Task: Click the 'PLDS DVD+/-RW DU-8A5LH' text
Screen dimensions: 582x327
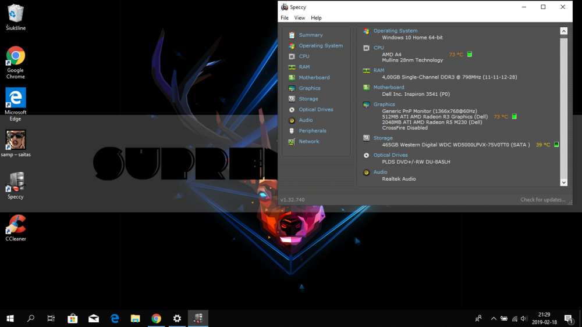Action: pyautogui.click(x=416, y=162)
